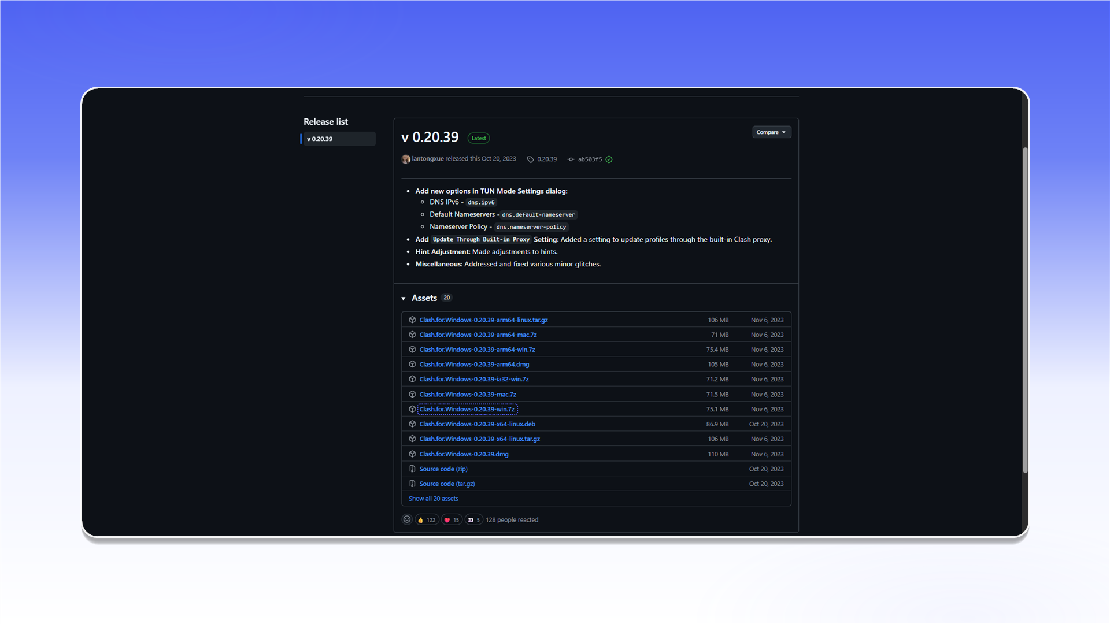
Task: Open the lantongxue profile link
Action: [428, 159]
